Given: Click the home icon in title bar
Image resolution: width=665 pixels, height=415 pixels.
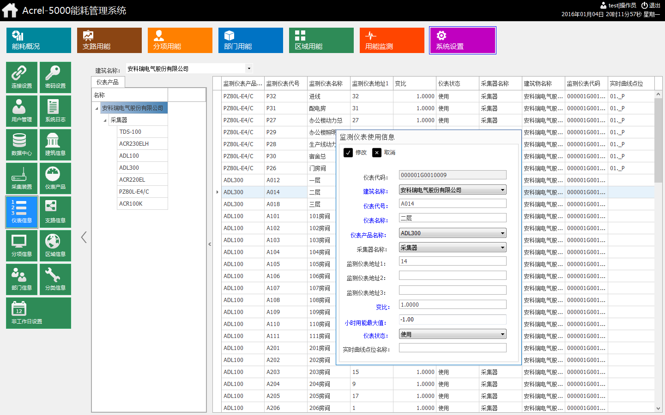Looking at the screenshot, I should [x=10, y=10].
